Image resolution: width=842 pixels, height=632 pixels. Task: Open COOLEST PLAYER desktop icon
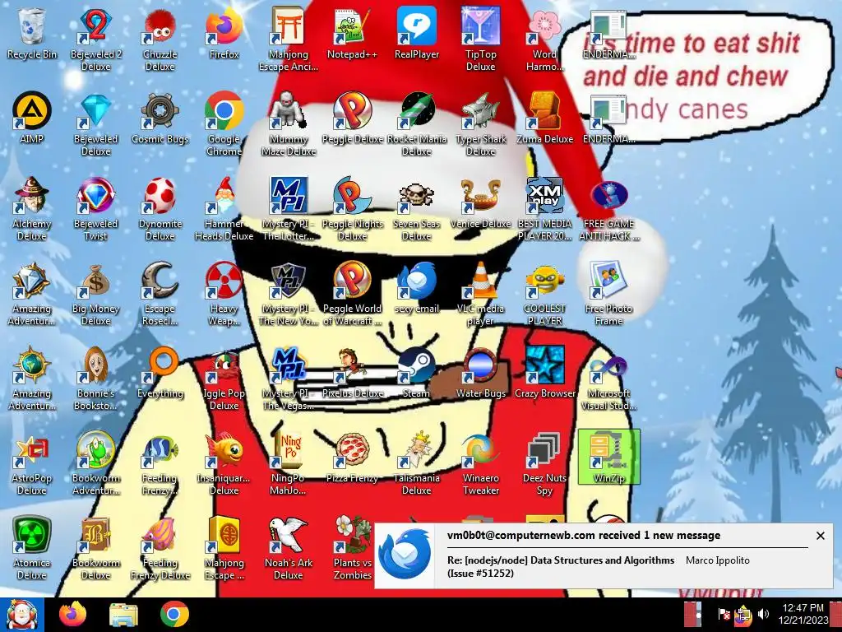(x=544, y=294)
